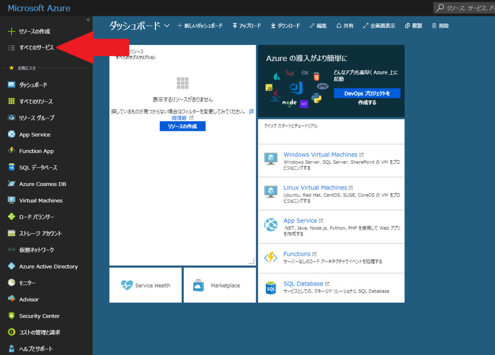The width and height of the screenshot is (495, 355).
Task: Click the Functions lightning tile icon
Action: coord(271,257)
